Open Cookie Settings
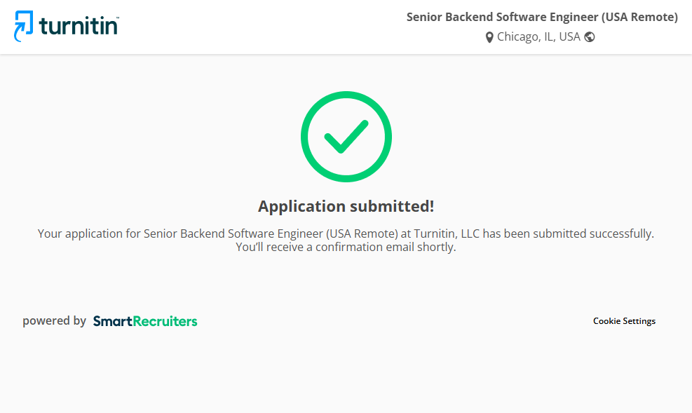Viewport: 692px width, 413px height. pos(624,321)
